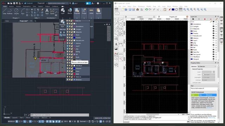Open the Blocco panel in ribbon
This screenshot has height=126, width=225.
[70, 11]
